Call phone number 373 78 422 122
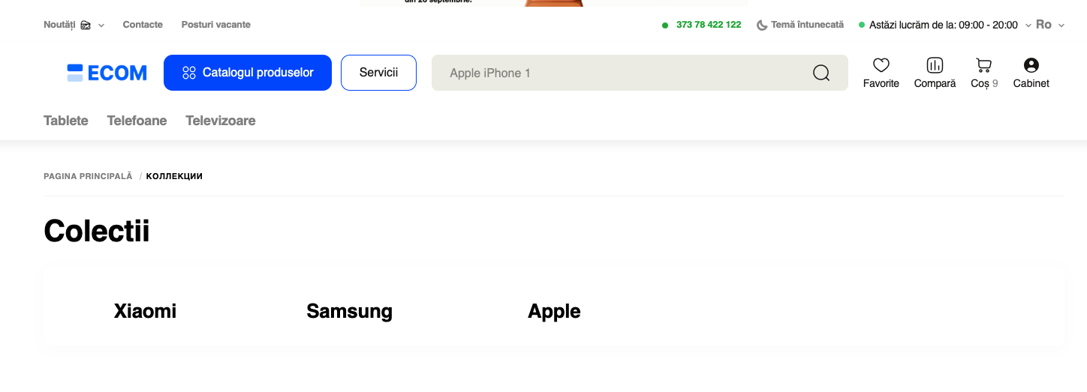 click(708, 25)
